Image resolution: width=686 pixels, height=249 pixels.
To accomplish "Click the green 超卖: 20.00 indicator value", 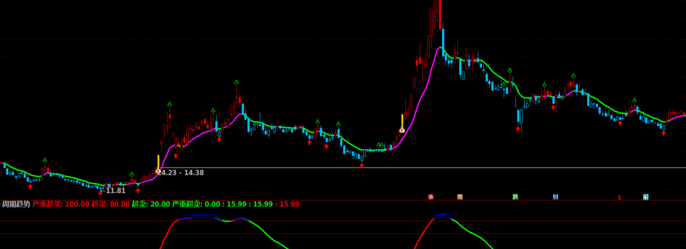I will coord(151,204).
